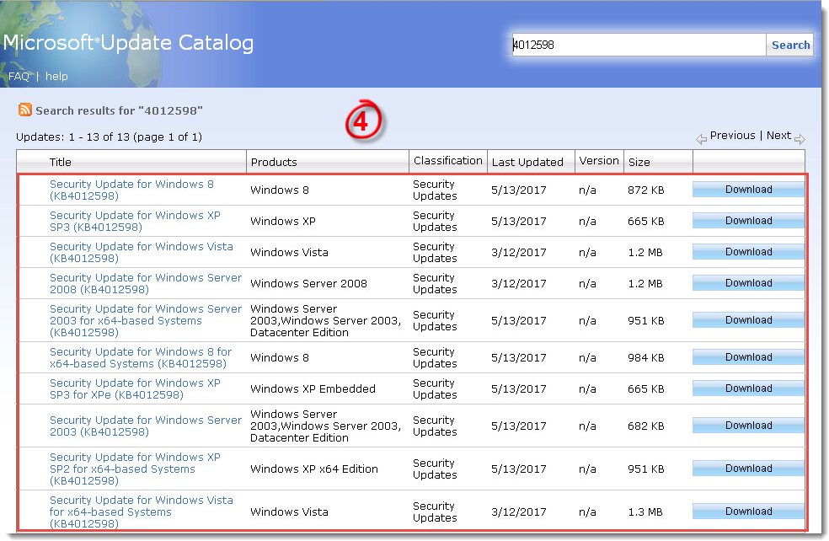Viewport: 829px width, 541px height.
Task: Click 'Search results for "4012598"' heading
Action: point(119,110)
